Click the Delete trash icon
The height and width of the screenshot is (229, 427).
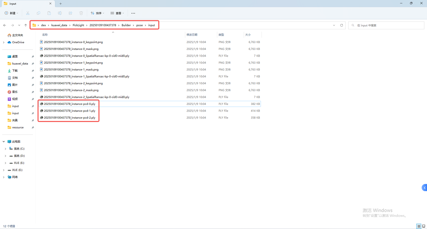coord(81,13)
